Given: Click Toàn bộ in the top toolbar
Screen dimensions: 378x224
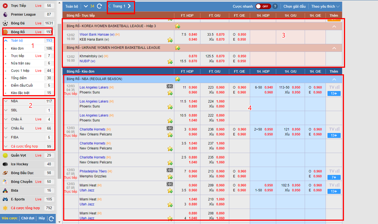Looking at the screenshot, I should pos(71,6).
